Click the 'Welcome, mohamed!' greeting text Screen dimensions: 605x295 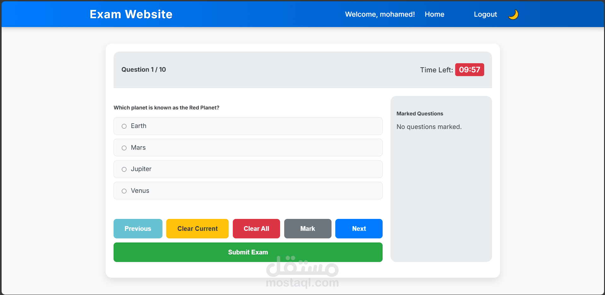[x=380, y=14]
